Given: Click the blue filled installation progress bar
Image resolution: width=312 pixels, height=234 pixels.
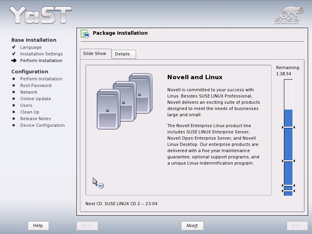Looking at the screenshot, I should pos(288,152).
